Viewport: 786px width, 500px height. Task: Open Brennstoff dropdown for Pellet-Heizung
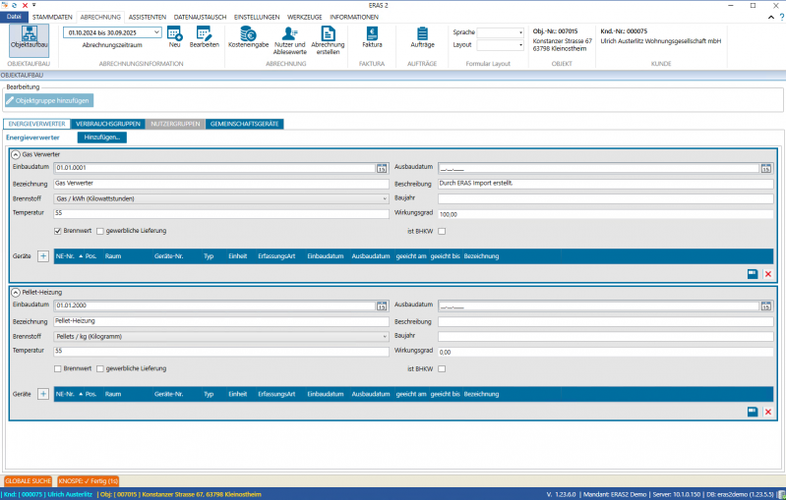(x=385, y=336)
